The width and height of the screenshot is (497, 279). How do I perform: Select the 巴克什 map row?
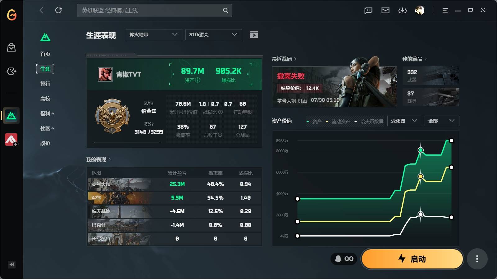[x=175, y=225]
